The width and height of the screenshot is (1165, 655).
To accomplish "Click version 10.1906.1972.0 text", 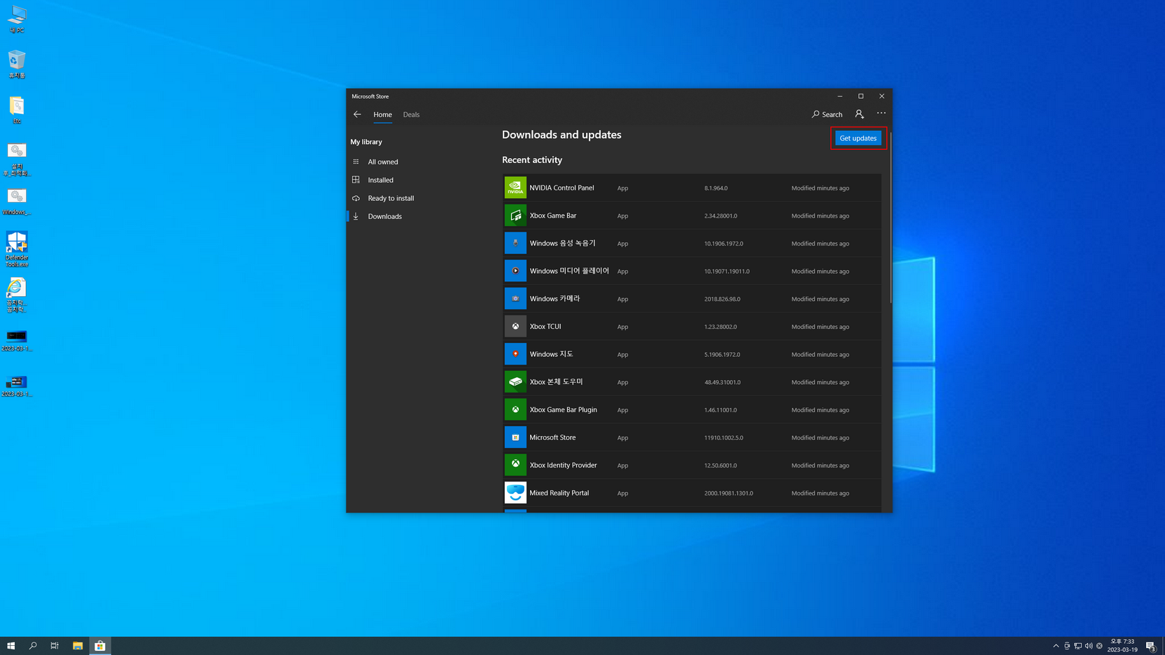I will click(724, 244).
